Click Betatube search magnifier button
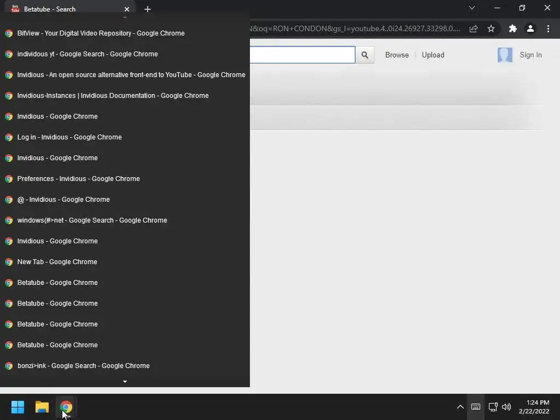This screenshot has height=420, width=560. coord(365,55)
